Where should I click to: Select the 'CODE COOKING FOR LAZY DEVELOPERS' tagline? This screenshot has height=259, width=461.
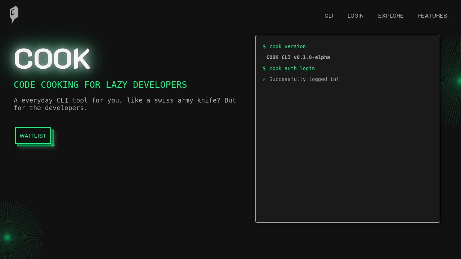[100, 85]
